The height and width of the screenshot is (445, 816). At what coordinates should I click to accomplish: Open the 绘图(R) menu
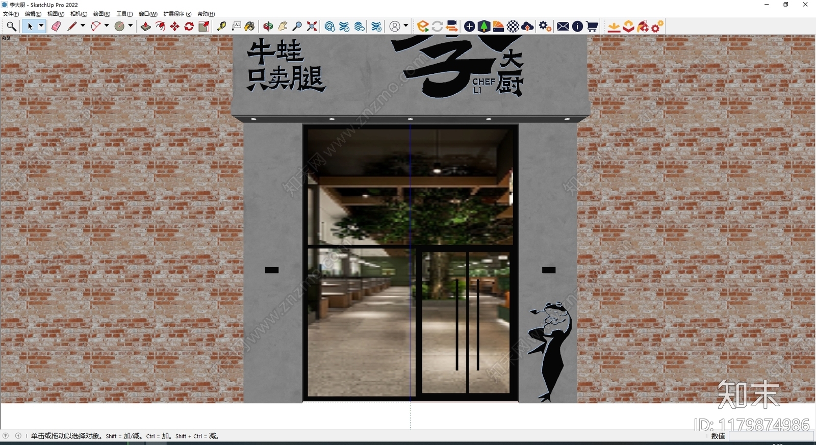(101, 14)
